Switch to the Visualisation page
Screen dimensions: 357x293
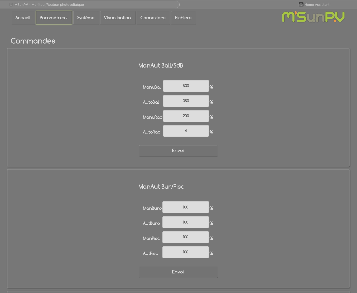pos(118,18)
